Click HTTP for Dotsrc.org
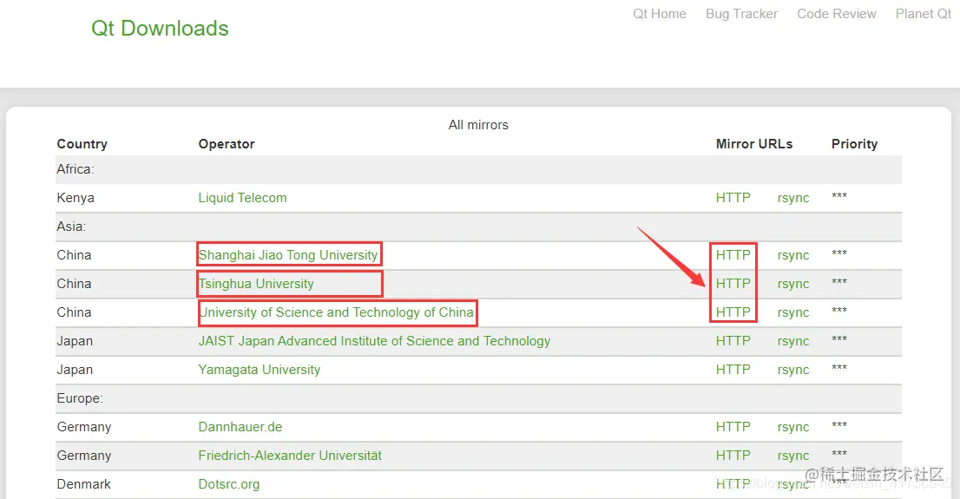 pyautogui.click(x=733, y=484)
